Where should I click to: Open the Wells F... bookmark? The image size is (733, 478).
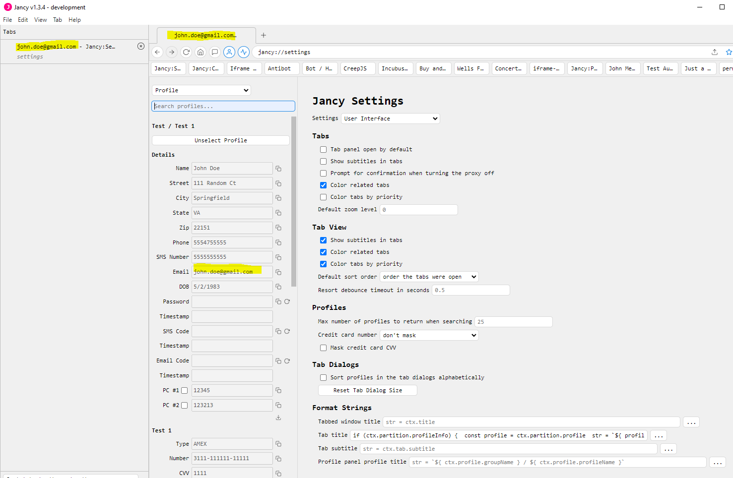point(472,68)
